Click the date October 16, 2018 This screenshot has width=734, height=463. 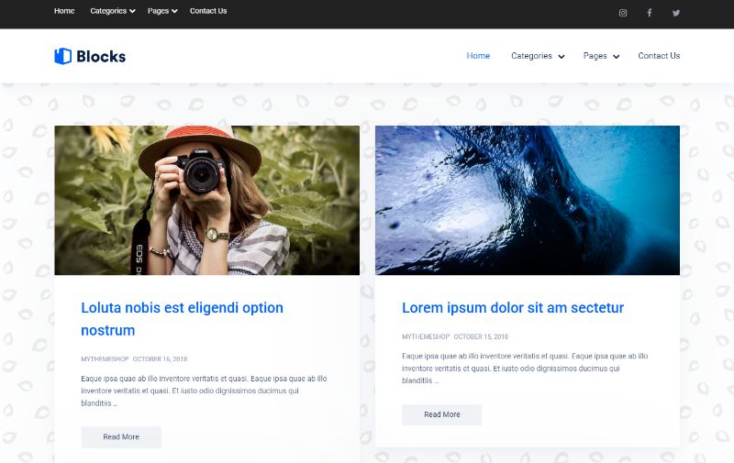click(160, 359)
